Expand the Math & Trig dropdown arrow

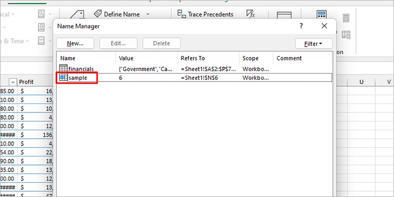tap(50, 27)
